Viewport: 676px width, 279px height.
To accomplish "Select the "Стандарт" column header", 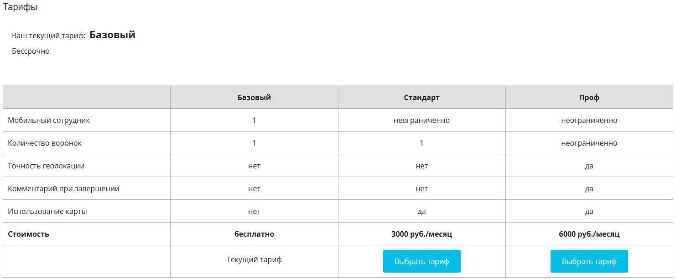I will (421, 97).
